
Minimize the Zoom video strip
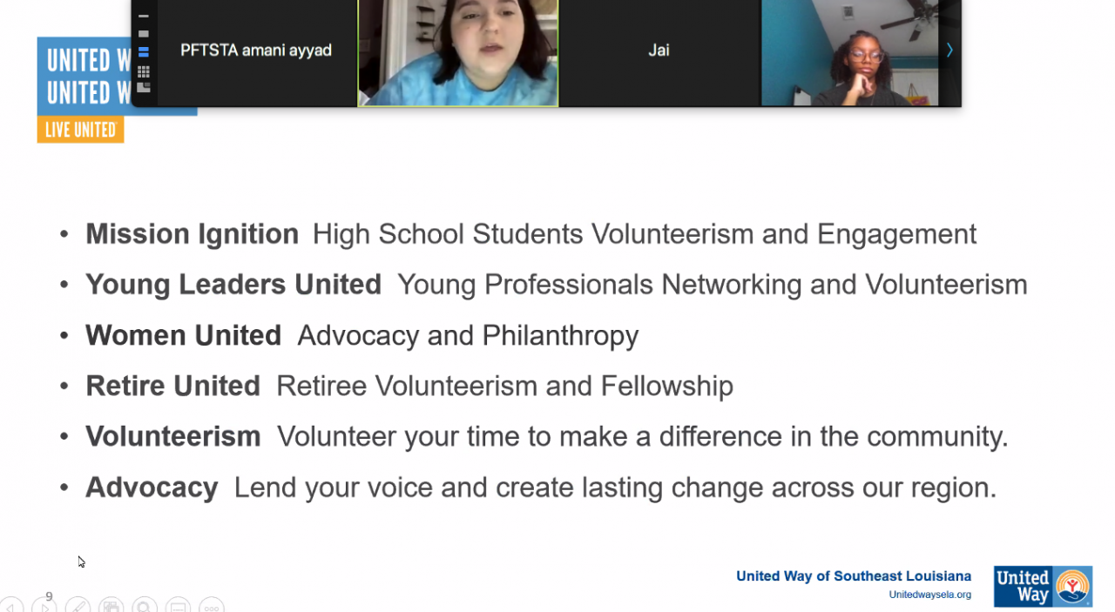[144, 16]
